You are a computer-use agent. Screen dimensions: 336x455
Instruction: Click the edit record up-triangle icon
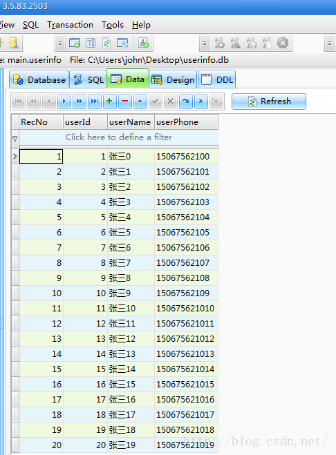click(140, 101)
